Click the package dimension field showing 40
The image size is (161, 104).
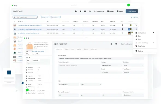(90, 95)
